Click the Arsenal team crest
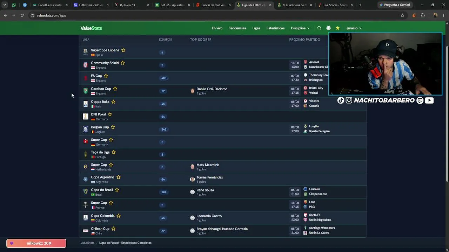Screen dimensions: 449x252 (305, 62)
